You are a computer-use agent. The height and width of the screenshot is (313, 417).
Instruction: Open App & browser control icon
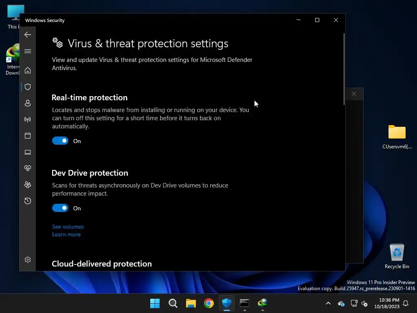point(28,136)
